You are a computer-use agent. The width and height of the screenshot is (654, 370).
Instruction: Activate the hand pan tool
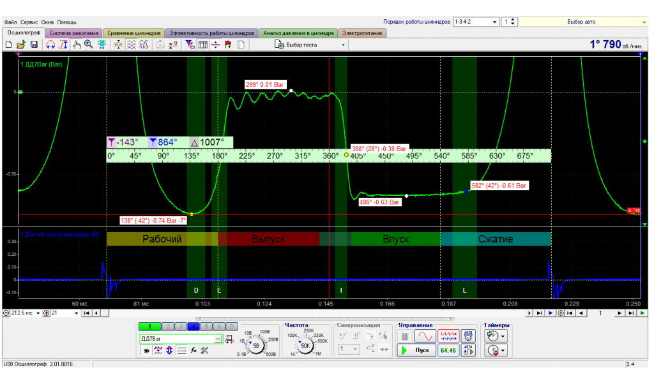[77, 45]
